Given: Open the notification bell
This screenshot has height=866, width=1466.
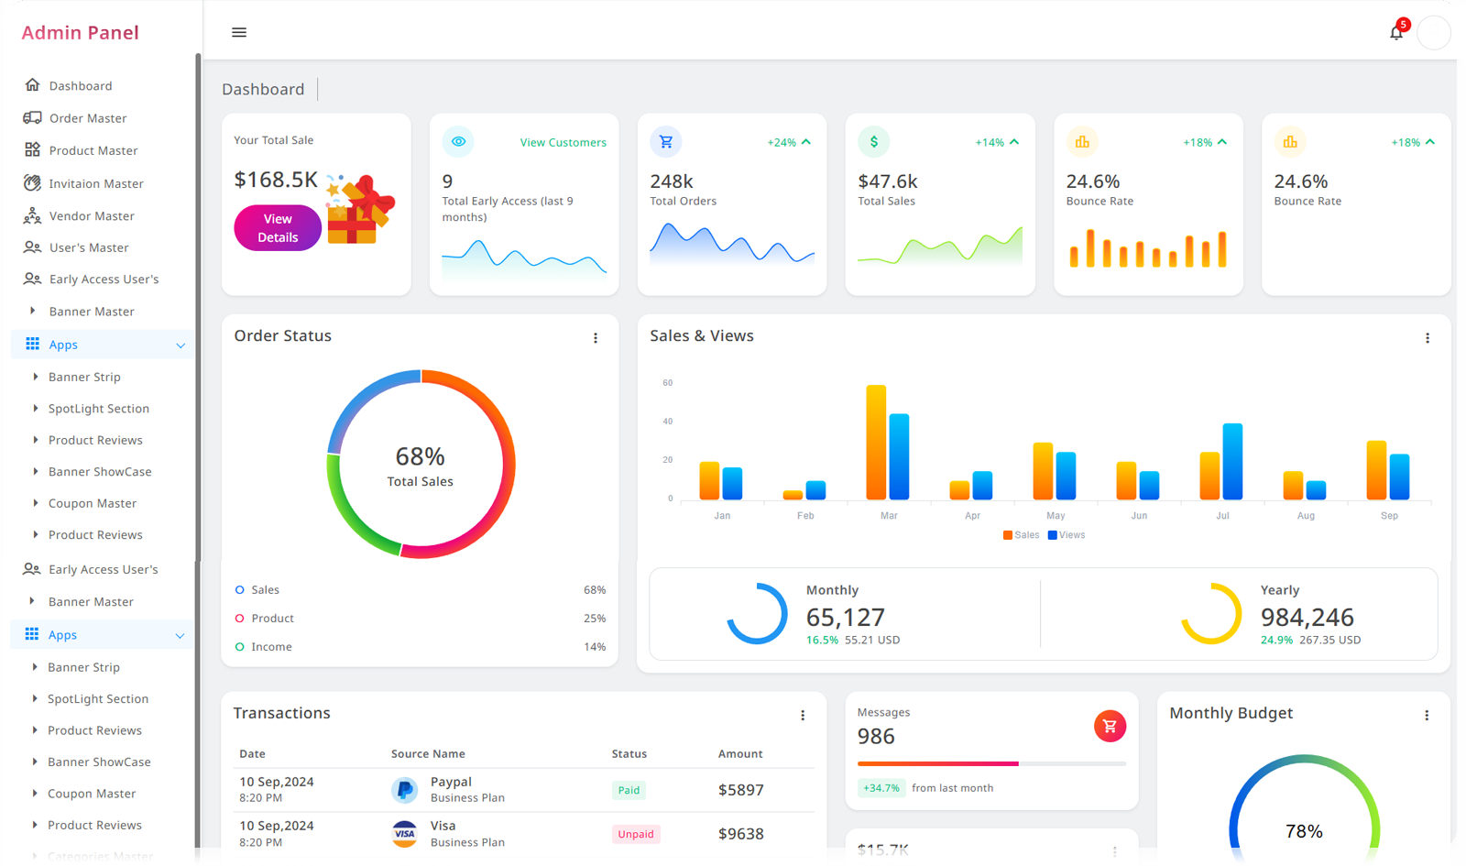Looking at the screenshot, I should 1395,33.
